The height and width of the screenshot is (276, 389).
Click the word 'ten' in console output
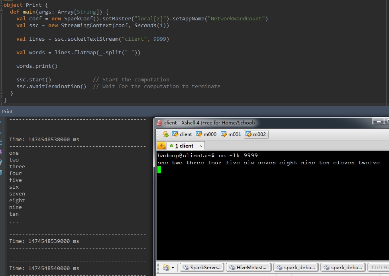point(14,214)
